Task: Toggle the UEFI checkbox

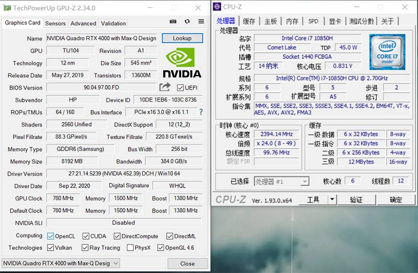Action: [180, 88]
